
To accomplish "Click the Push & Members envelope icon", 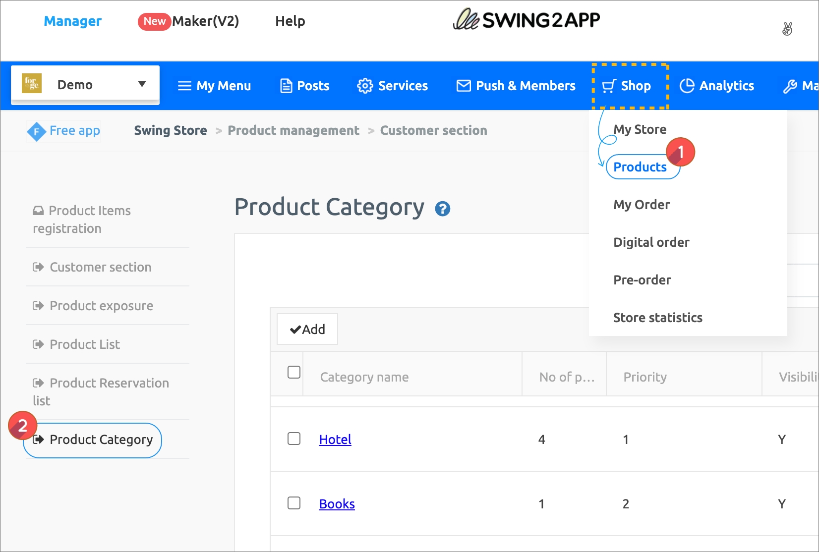I will [464, 86].
